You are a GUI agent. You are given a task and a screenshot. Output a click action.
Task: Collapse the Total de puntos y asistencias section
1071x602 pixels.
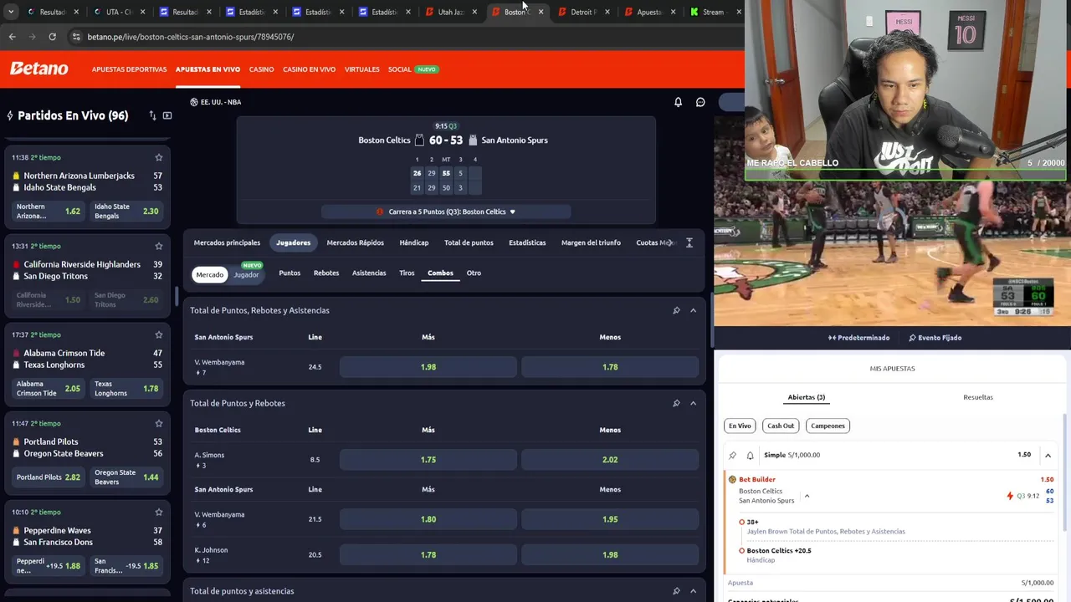click(x=693, y=591)
